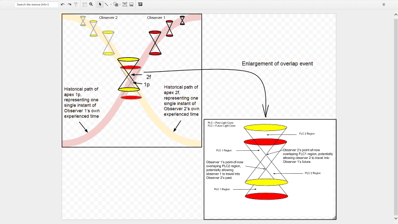Choose the Line drawing tool
The image size is (398, 224).
pos(106,4)
